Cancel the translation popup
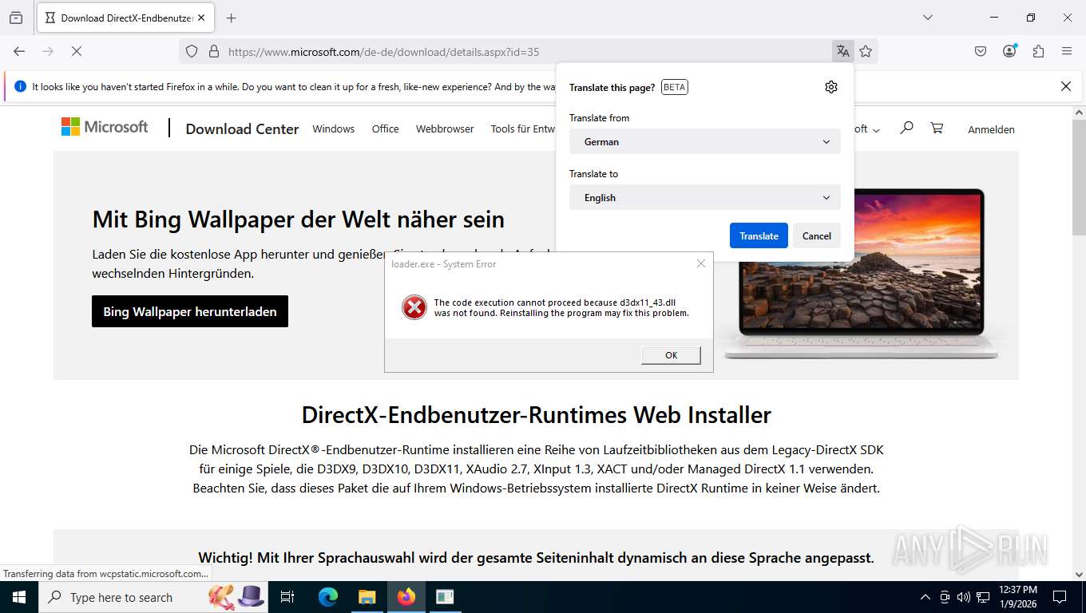 pyautogui.click(x=816, y=235)
